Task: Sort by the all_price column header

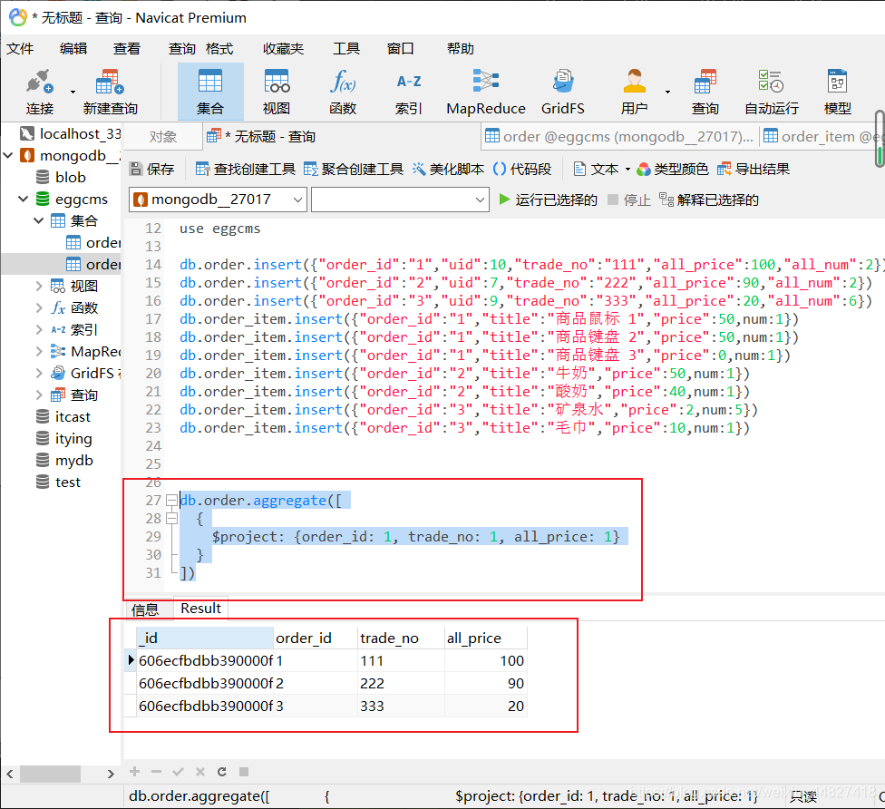Action: (x=485, y=638)
